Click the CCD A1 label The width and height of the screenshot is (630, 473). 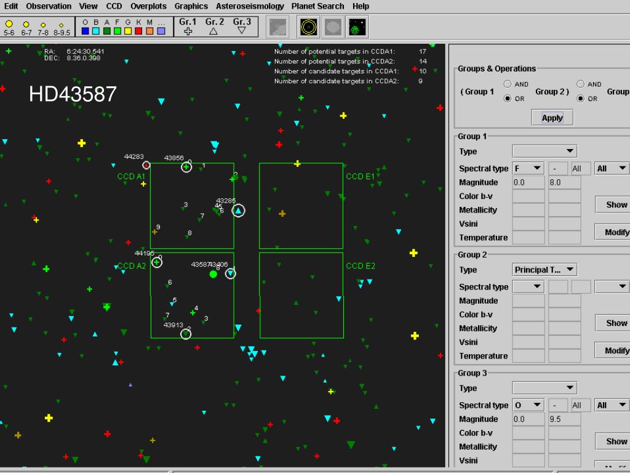(x=131, y=176)
